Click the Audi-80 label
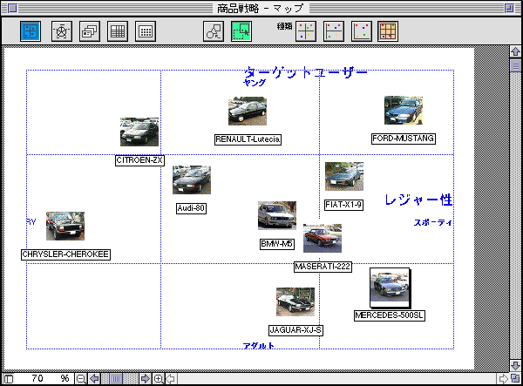The image size is (523, 386). [x=192, y=208]
